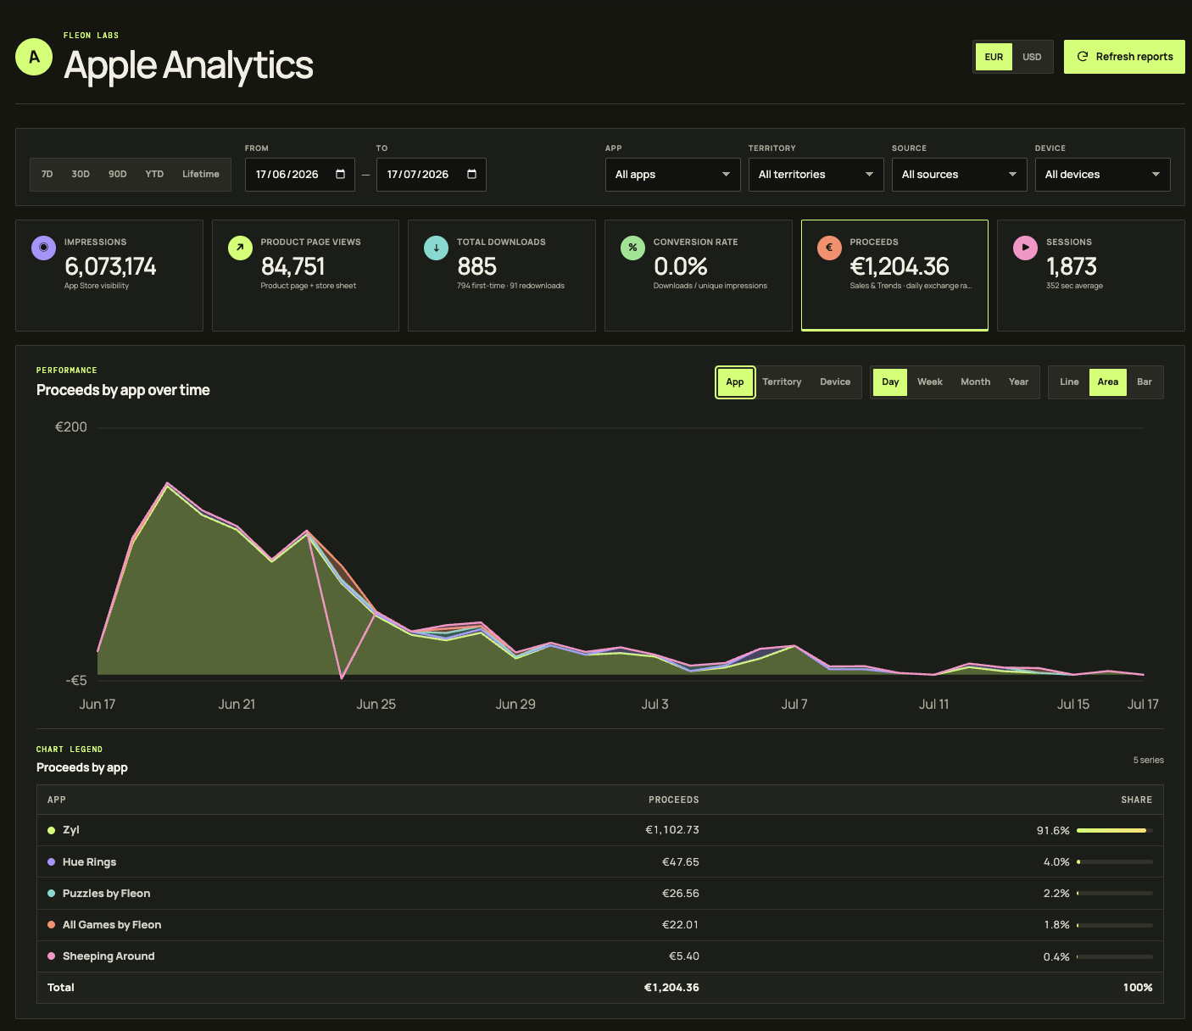Select Area chart type
This screenshot has height=1031, width=1192.
click(x=1108, y=382)
